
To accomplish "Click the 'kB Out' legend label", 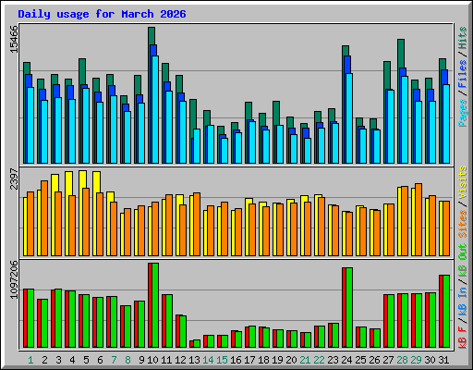I will click(463, 261).
